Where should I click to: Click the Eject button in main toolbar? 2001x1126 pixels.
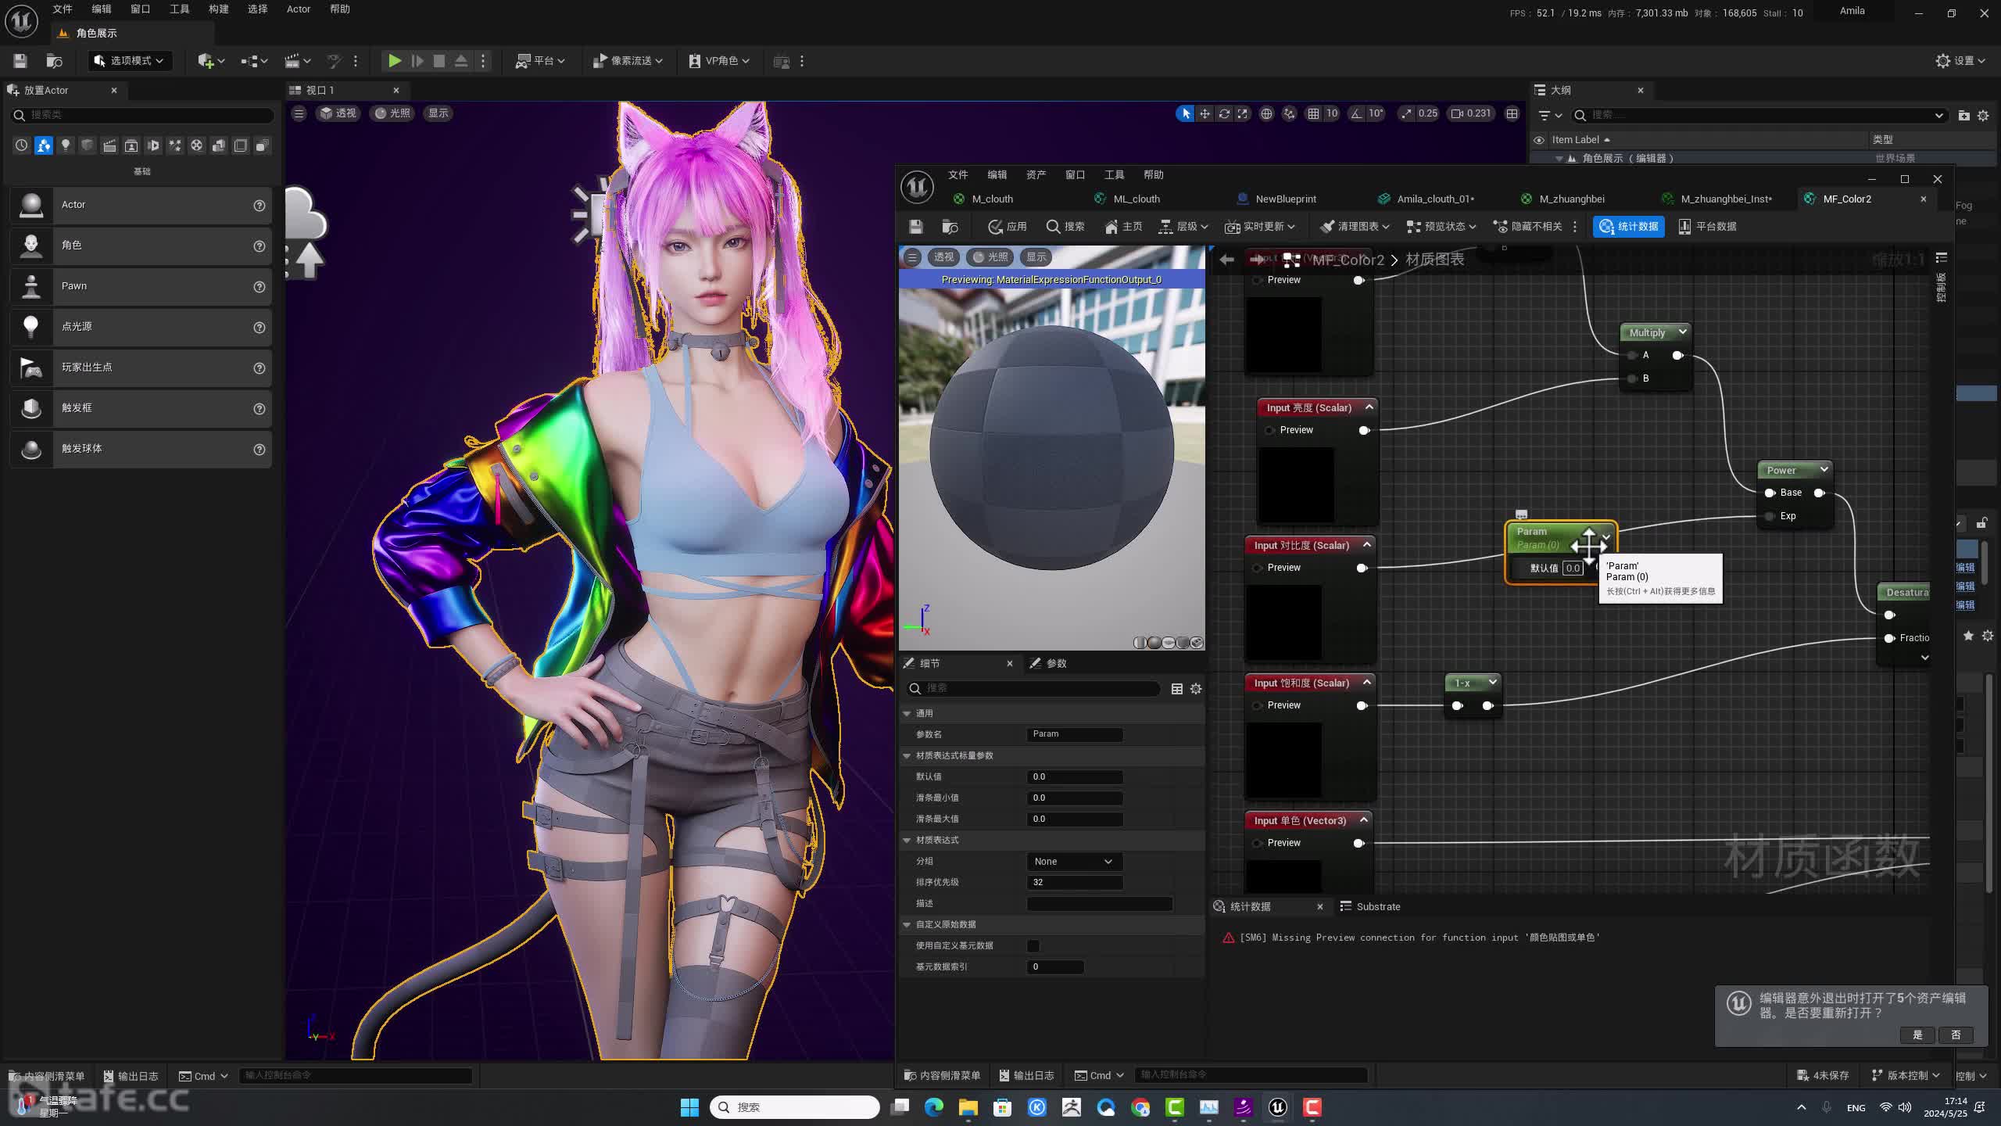[x=461, y=61]
